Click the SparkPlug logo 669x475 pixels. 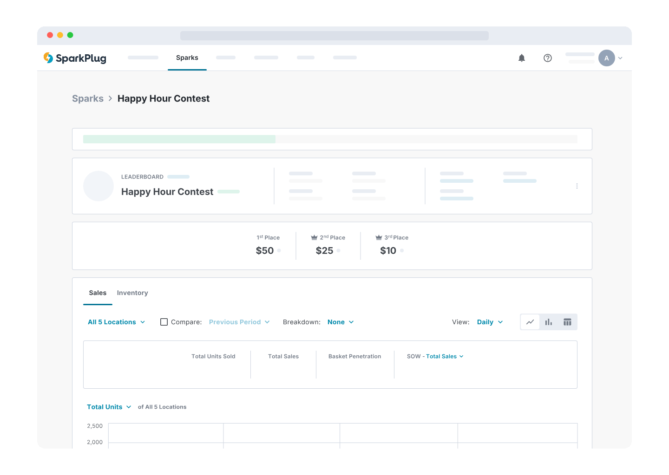click(75, 58)
